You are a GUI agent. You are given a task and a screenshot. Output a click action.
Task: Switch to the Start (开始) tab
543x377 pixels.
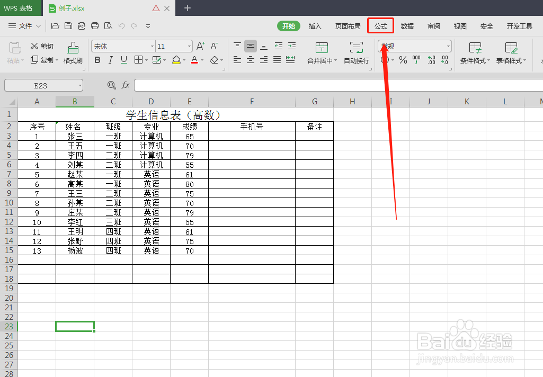pos(289,26)
